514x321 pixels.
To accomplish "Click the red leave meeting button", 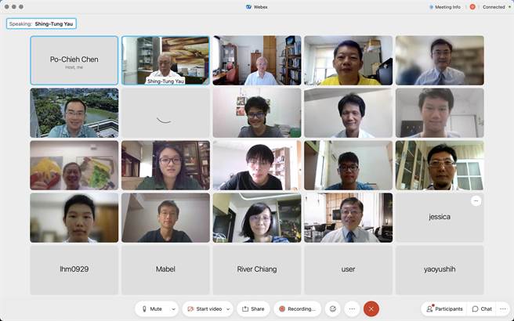I will coord(371,308).
